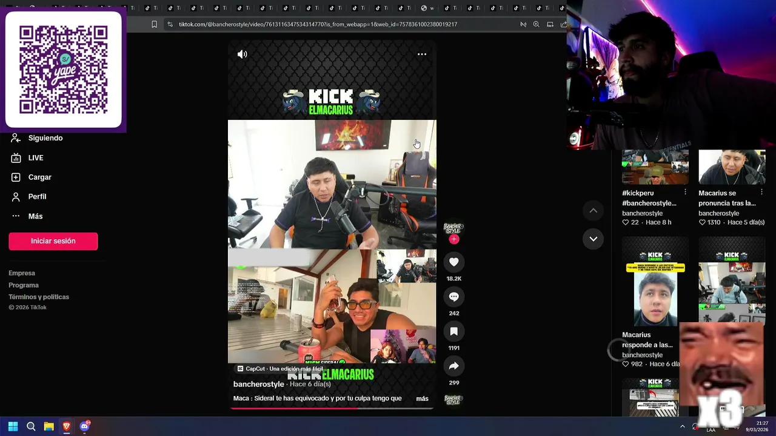Open options for 'Macarius se pronuncia' card

[761, 192]
